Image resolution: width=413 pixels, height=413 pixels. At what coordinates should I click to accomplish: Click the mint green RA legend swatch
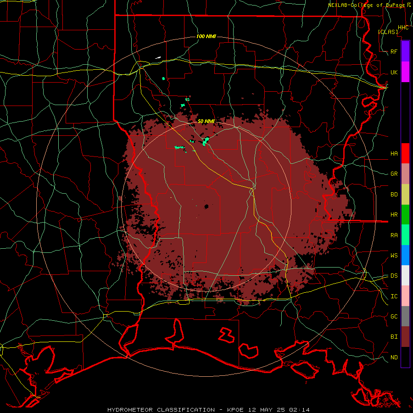[405, 235]
